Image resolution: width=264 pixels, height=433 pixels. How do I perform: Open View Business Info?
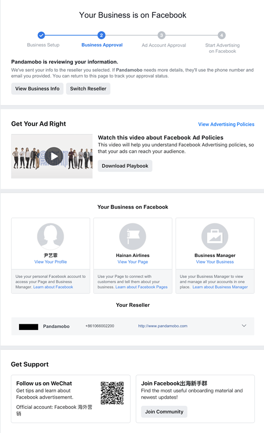pos(37,89)
